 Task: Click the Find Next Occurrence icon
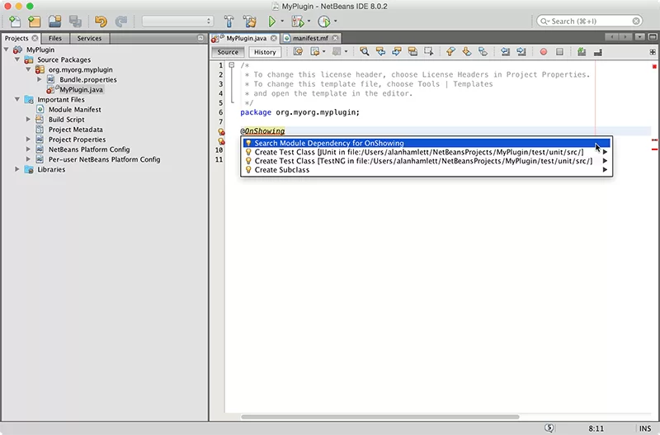tap(397, 52)
